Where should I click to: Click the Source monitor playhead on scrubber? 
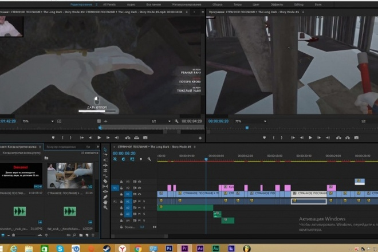point(100,128)
